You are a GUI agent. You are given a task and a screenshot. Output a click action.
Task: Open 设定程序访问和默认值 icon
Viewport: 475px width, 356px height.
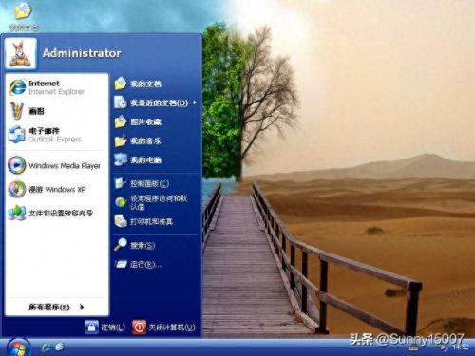point(121,202)
